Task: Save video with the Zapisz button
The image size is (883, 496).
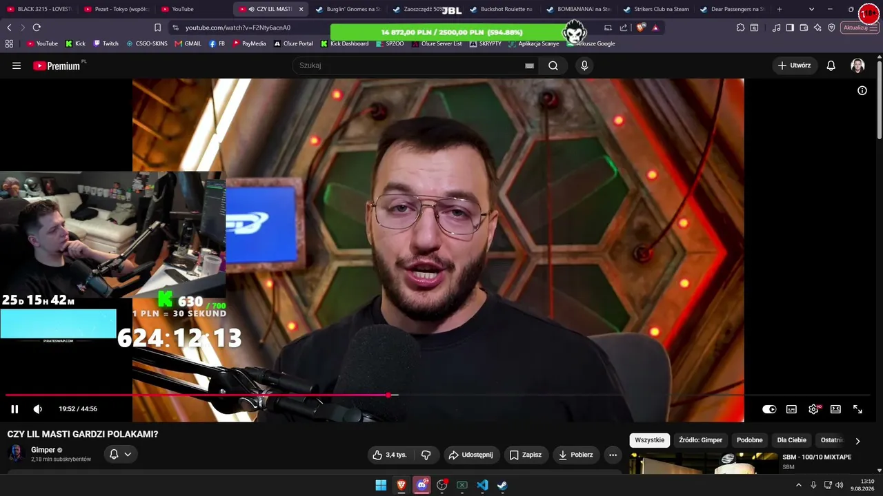Action: point(525,455)
